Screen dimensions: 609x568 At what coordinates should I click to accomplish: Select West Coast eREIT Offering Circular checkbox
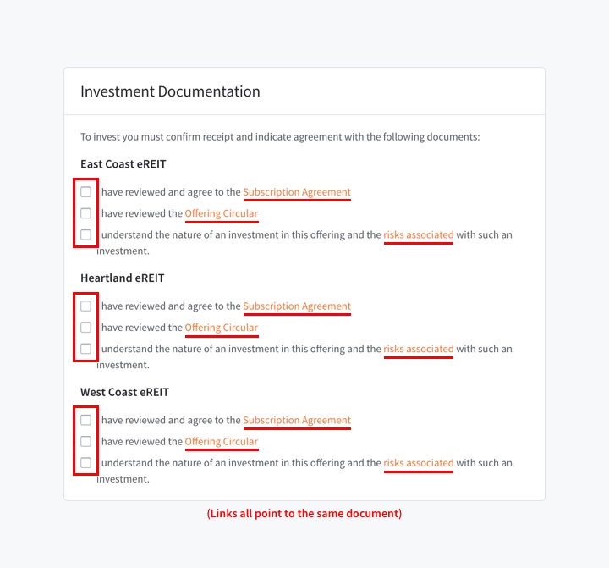(86, 441)
